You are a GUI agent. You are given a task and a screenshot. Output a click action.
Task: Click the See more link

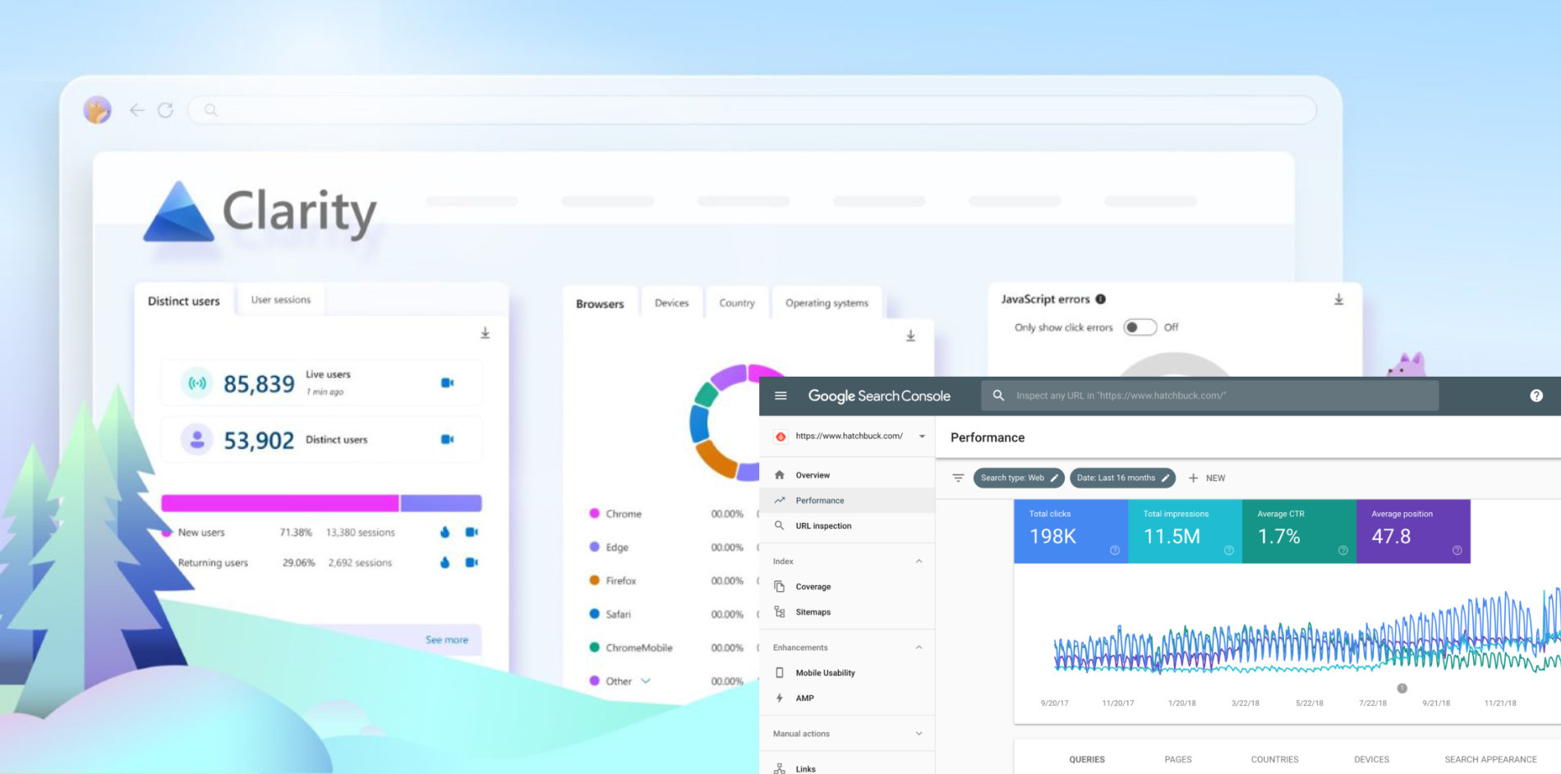pos(446,639)
